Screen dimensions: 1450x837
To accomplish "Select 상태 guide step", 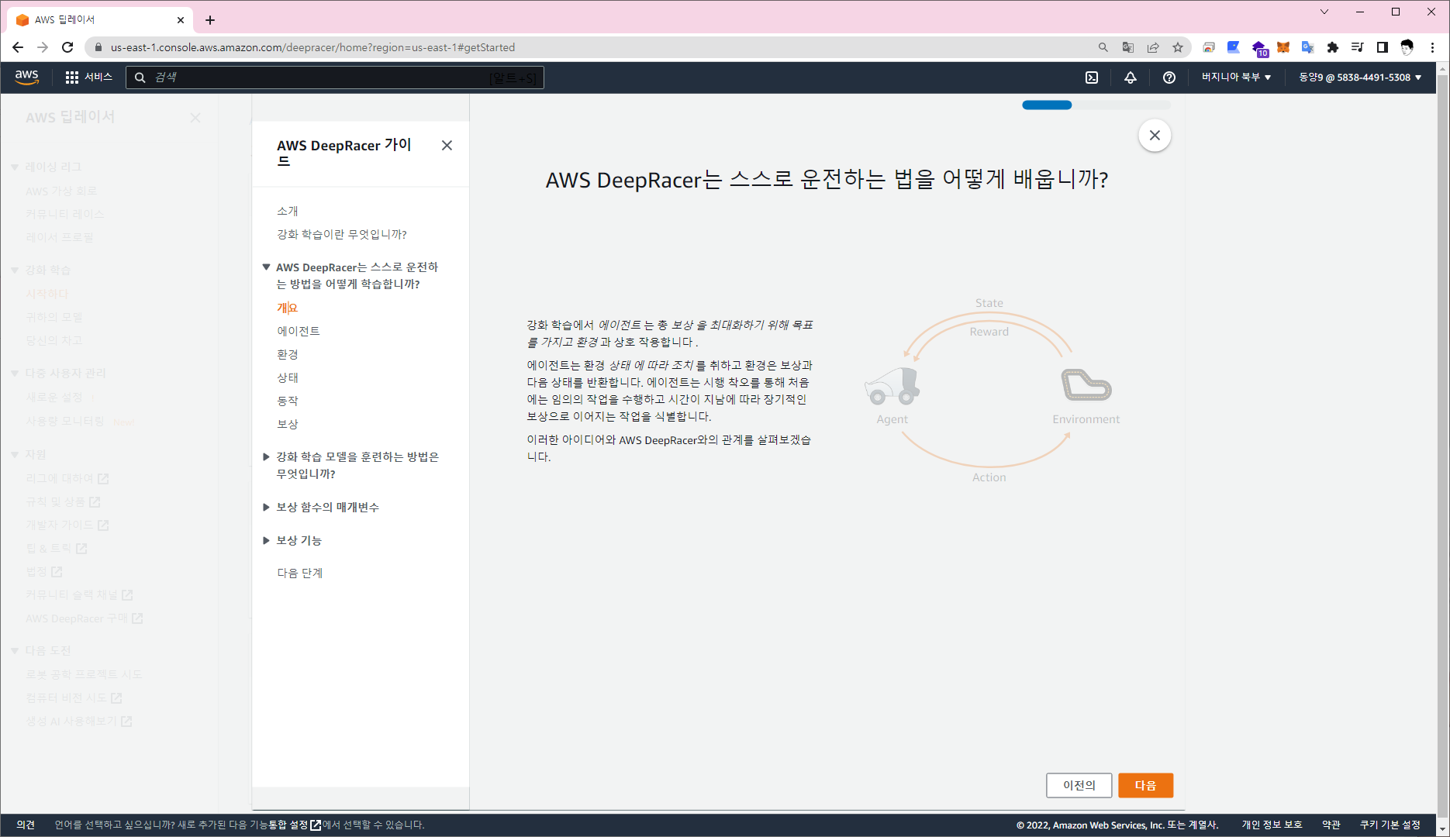I will pyautogui.click(x=288, y=377).
